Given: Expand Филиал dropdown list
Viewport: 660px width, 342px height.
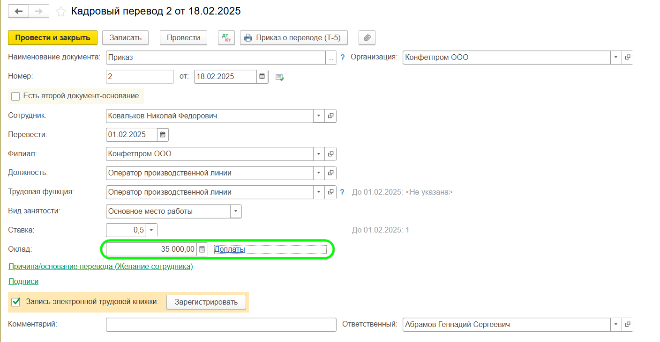Looking at the screenshot, I should [x=319, y=154].
